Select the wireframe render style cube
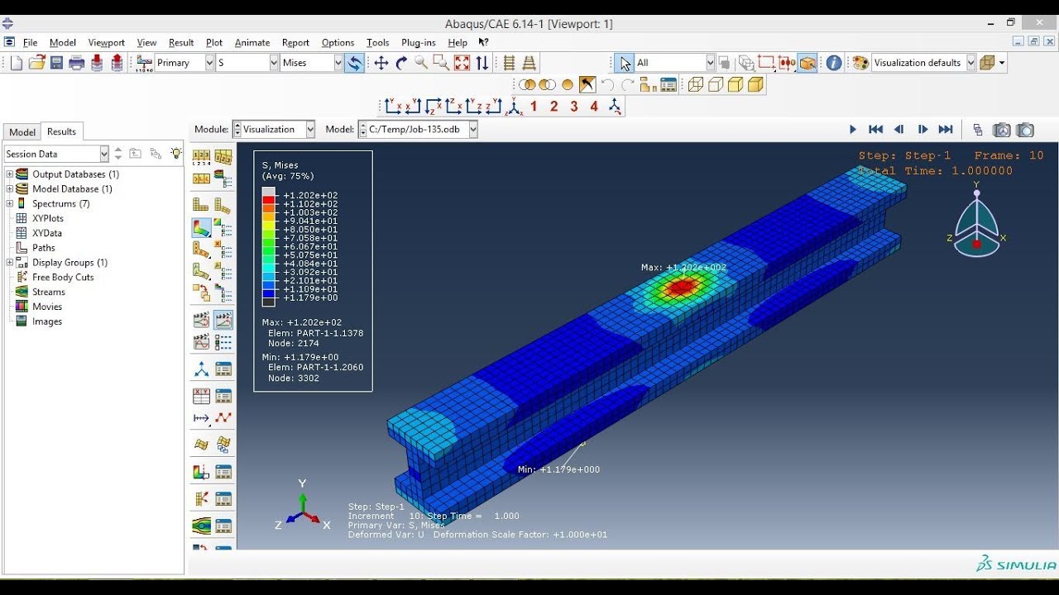Image resolution: width=1059 pixels, height=595 pixels. point(695,84)
